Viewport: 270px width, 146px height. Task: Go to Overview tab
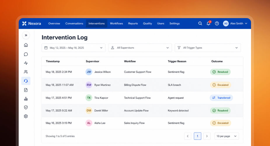click(x=54, y=23)
